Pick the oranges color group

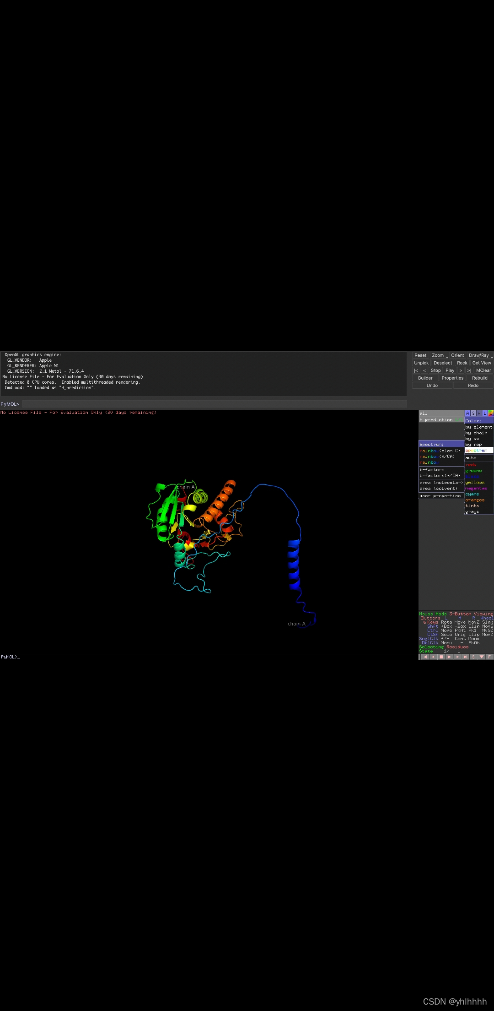coord(479,500)
